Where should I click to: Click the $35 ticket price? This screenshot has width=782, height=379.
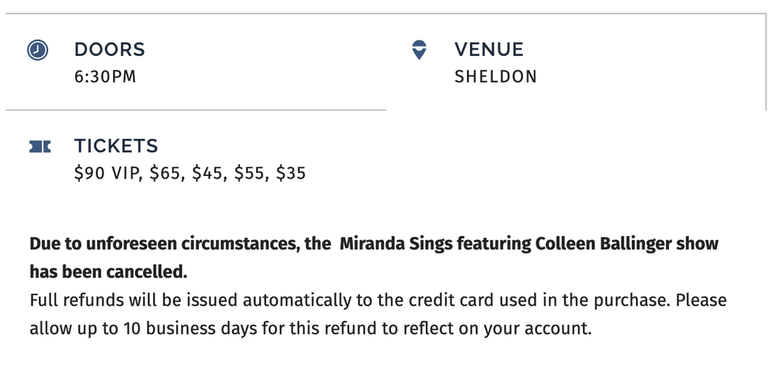[x=290, y=173]
